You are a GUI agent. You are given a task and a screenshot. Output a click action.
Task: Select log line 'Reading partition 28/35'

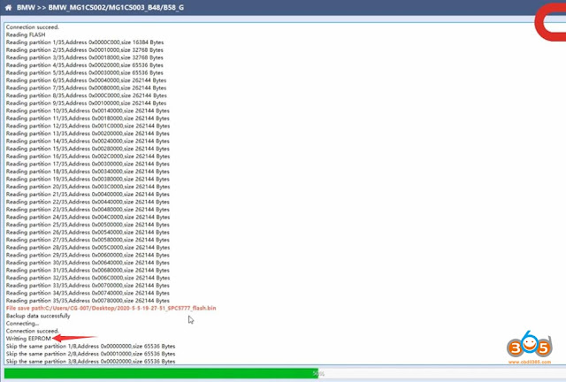(88, 248)
